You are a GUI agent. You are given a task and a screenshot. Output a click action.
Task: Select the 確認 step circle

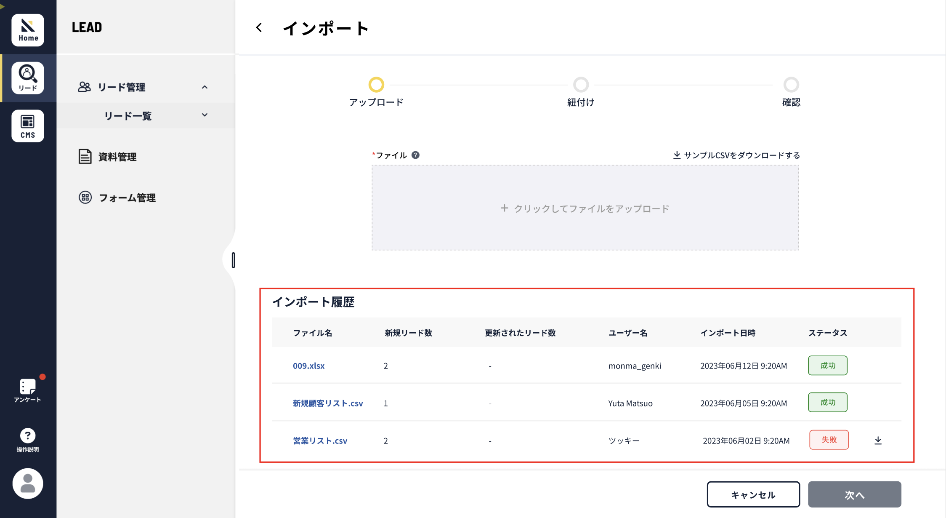(791, 85)
